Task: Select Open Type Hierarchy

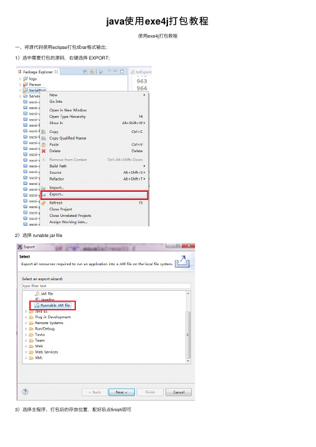Action: (94, 117)
